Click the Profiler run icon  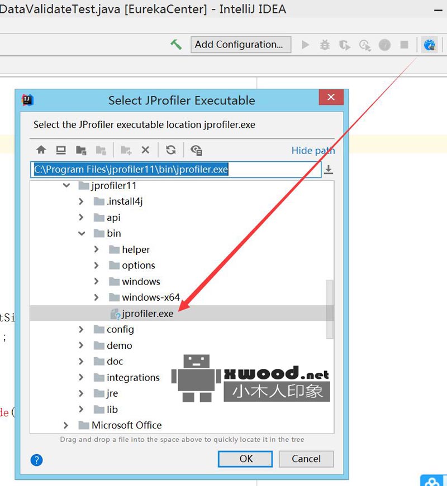(x=365, y=45)
